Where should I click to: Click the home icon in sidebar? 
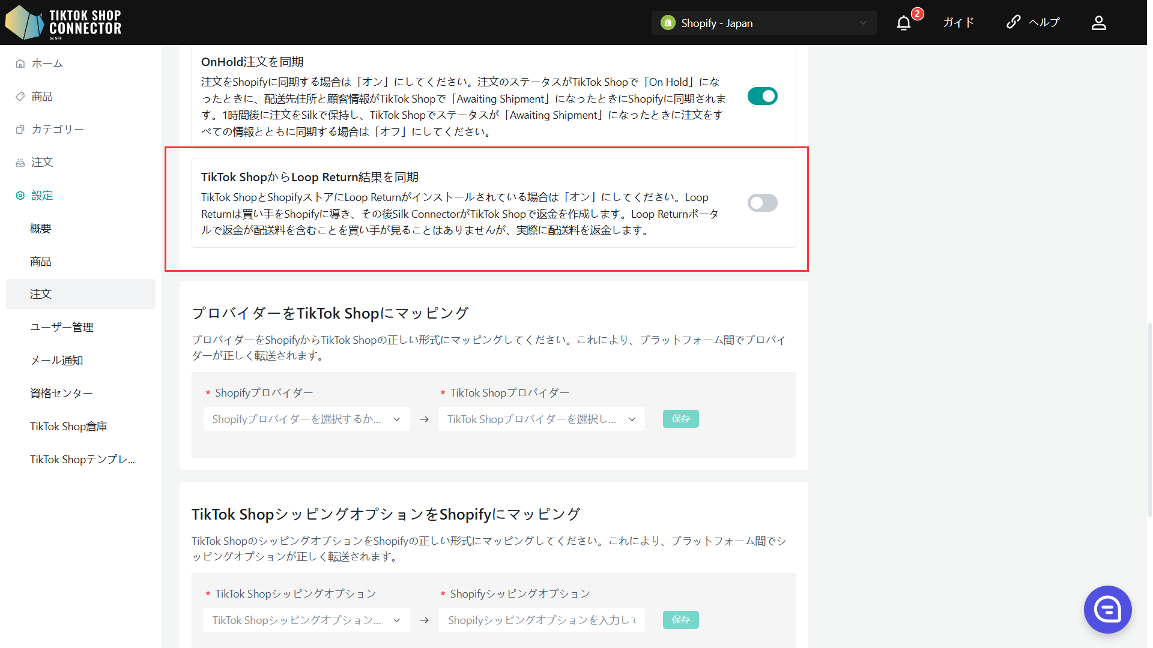20,64
